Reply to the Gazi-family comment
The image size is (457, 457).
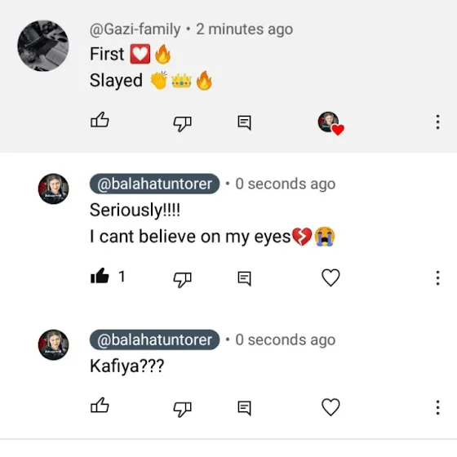pos(244,122)
